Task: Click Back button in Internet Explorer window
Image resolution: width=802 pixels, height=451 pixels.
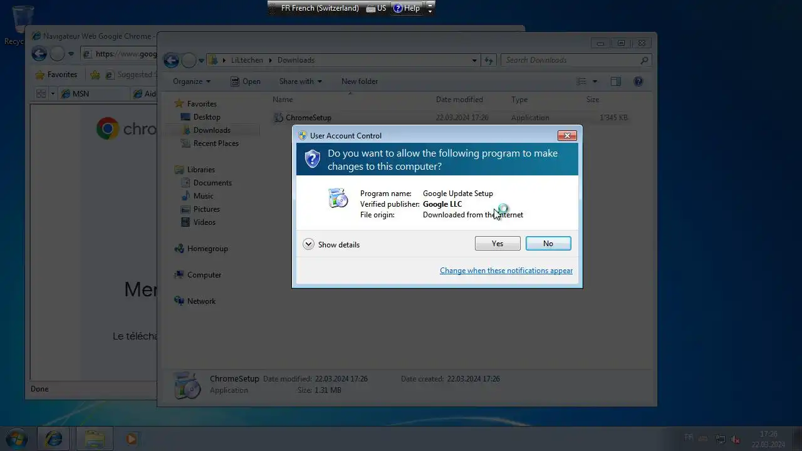Action: coord(39,54)
